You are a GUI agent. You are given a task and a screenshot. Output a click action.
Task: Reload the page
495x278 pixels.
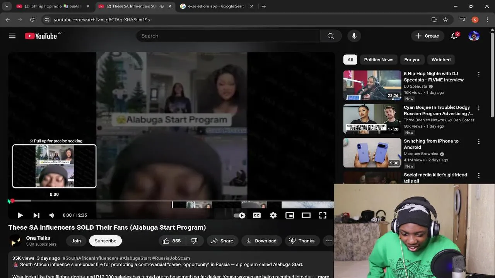point(32,20)
